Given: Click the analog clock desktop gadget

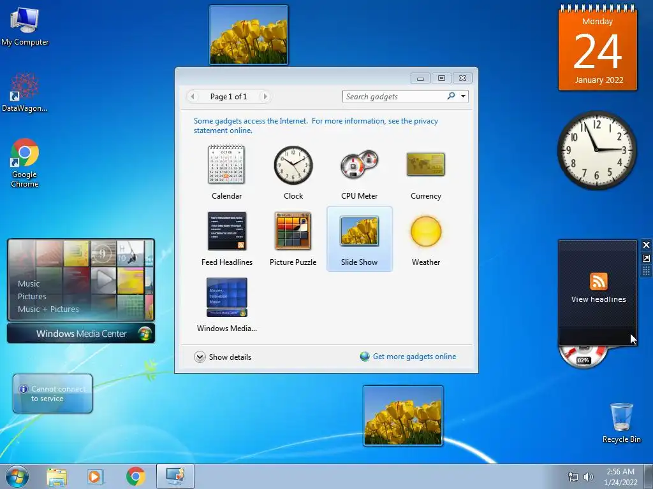Looking at the screenshot, I should (597, 150).
